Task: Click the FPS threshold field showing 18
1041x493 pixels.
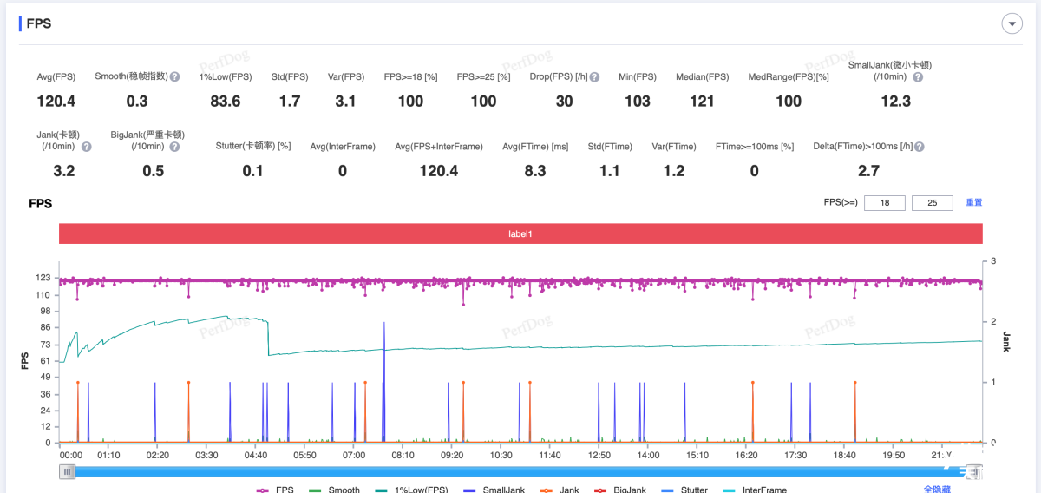Action: click(885, 203)
